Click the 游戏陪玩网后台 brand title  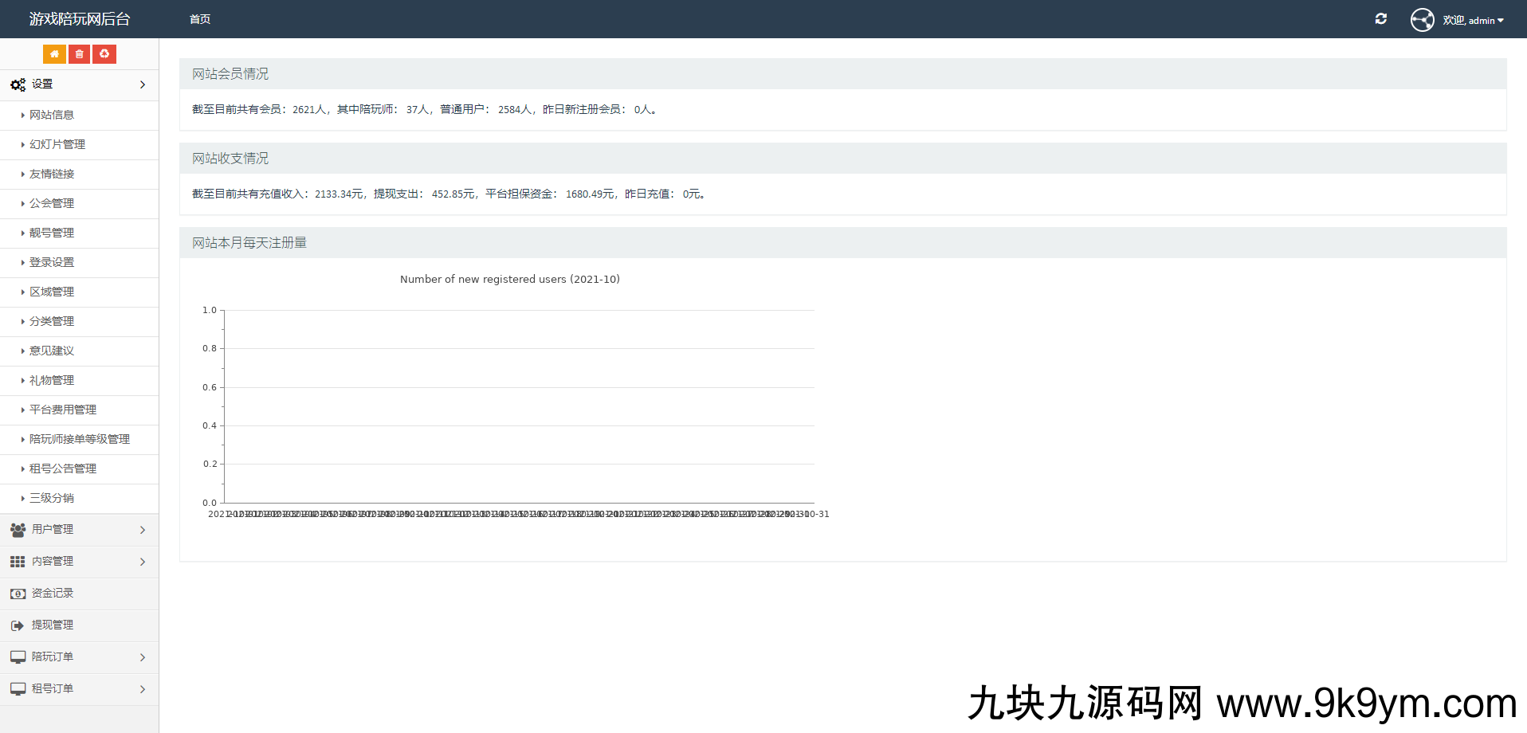(78, 18)
